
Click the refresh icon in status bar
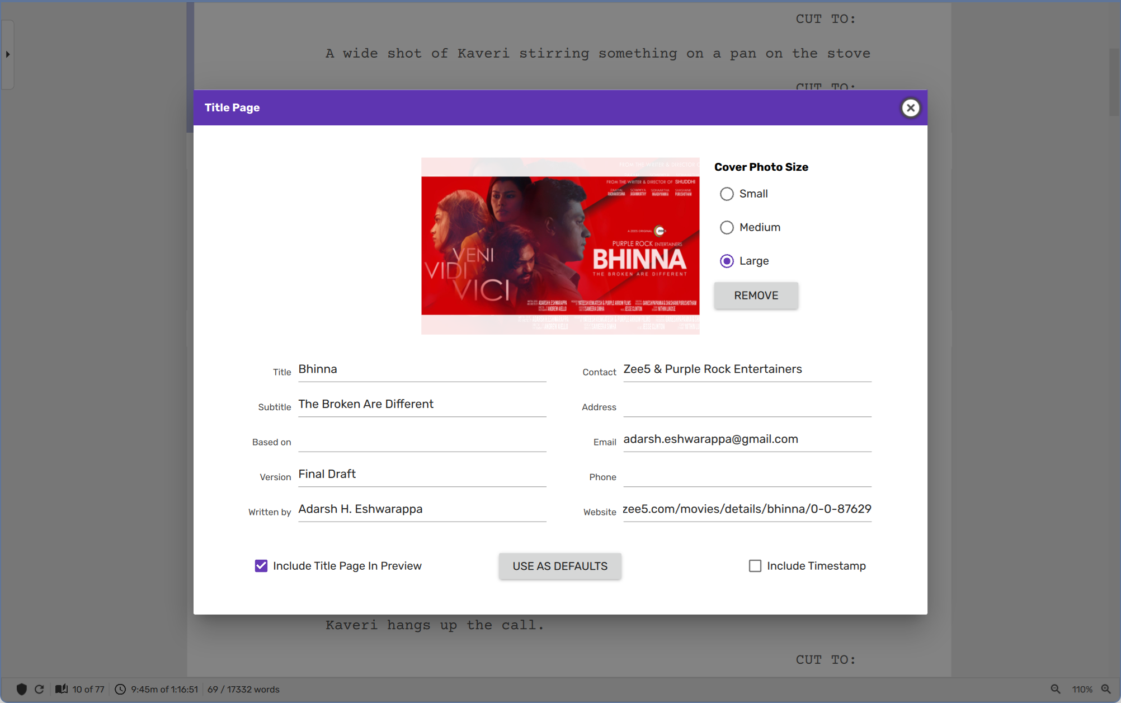pos(39,689)
